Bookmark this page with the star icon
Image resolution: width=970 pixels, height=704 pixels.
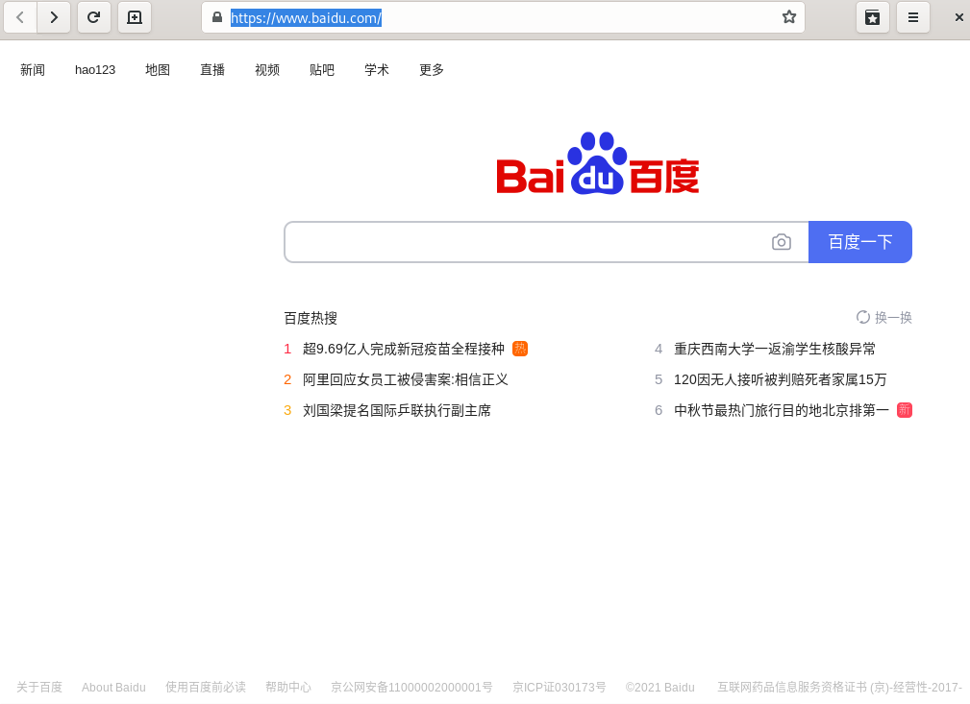pyautogui.click(x=789, y=17)
